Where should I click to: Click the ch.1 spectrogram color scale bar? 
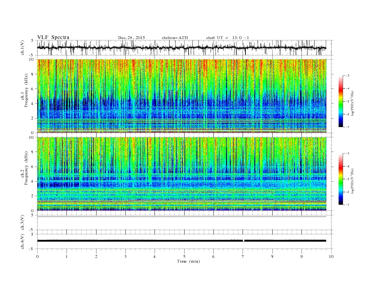click(x=341, y=101)
